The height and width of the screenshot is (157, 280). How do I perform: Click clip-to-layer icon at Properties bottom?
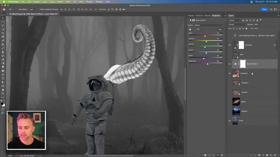205,155
